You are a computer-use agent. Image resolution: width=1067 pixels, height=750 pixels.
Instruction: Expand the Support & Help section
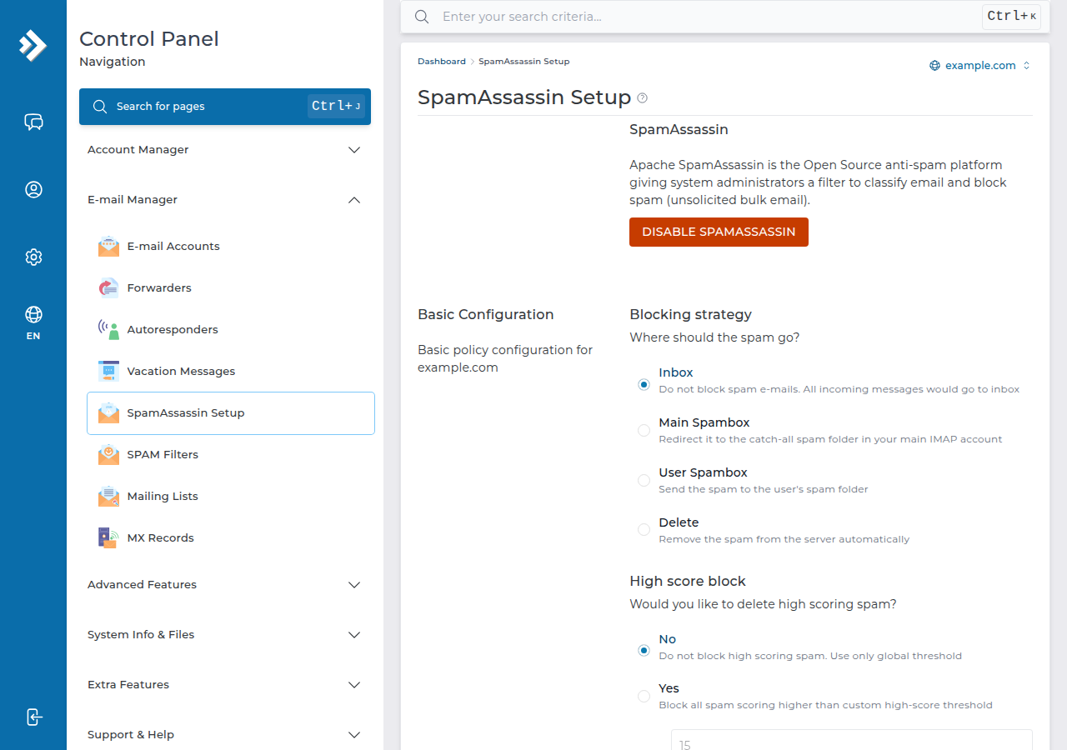tap(225, 735)
